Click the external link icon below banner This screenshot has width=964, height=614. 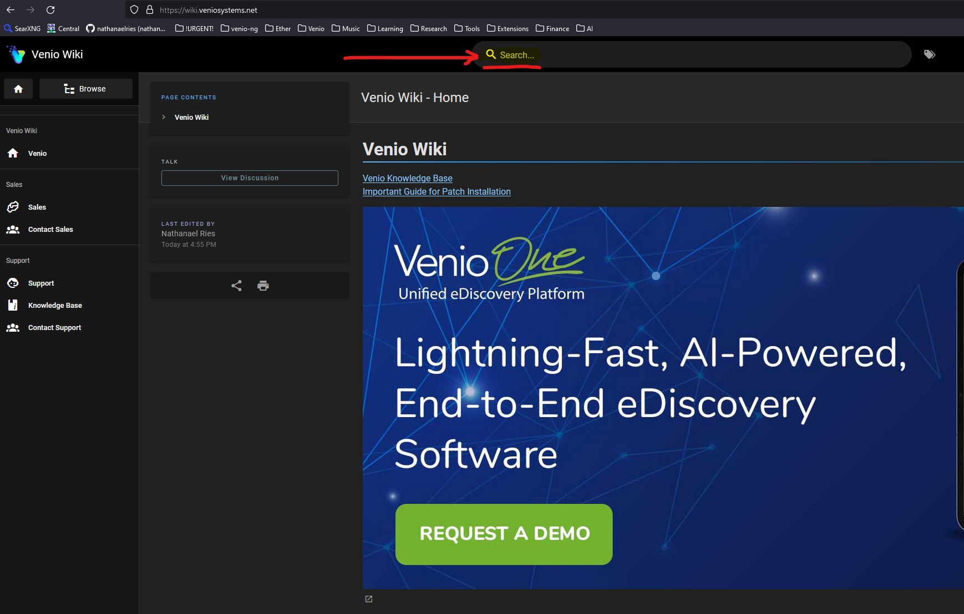(x=369, y=599)
